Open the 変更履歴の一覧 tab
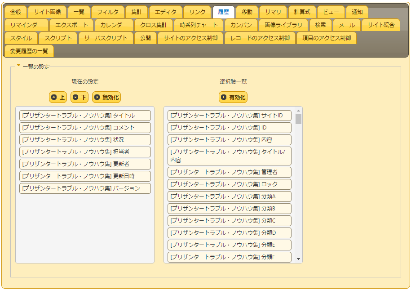The image size is (411, 290). click(29, 51)
